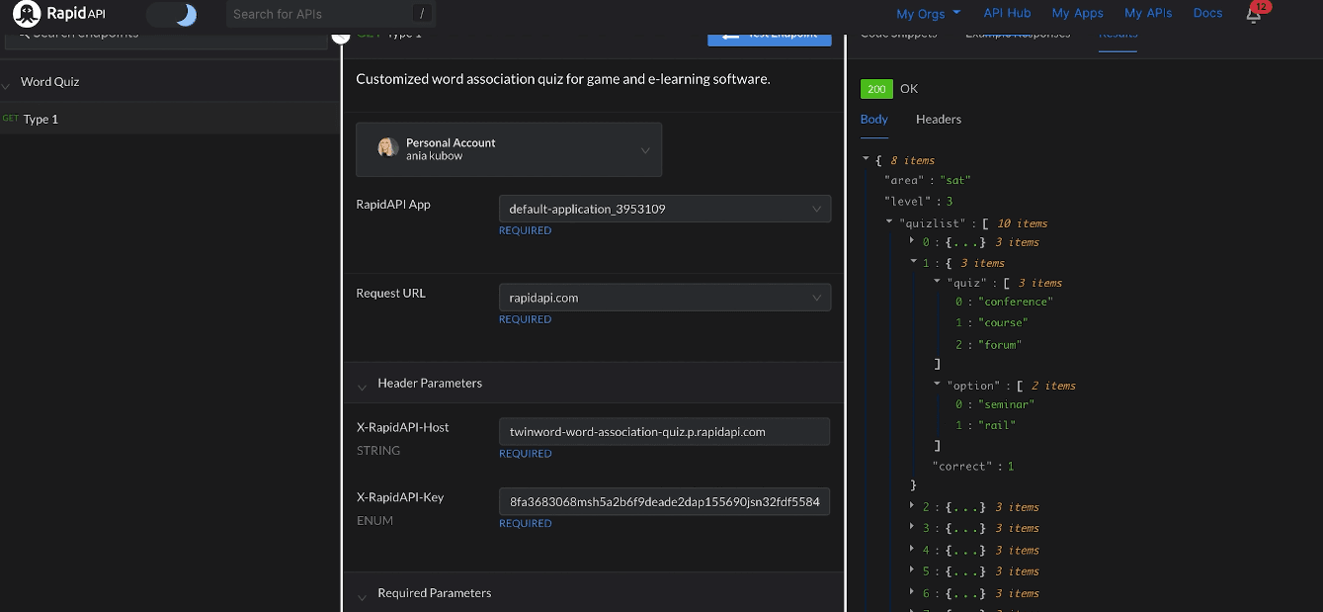This screenshot has height=612, width=1323.
Task: Expand quizlist item 0 triangle
Action: click(x=913, y=241)
